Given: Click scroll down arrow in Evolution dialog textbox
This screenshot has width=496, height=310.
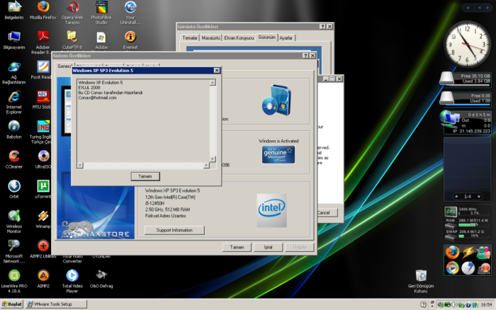Looking at the screenshot, I should pos(213,159).
